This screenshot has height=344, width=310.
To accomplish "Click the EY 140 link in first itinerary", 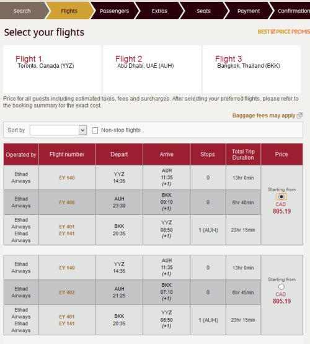I will tap(67, 178).
